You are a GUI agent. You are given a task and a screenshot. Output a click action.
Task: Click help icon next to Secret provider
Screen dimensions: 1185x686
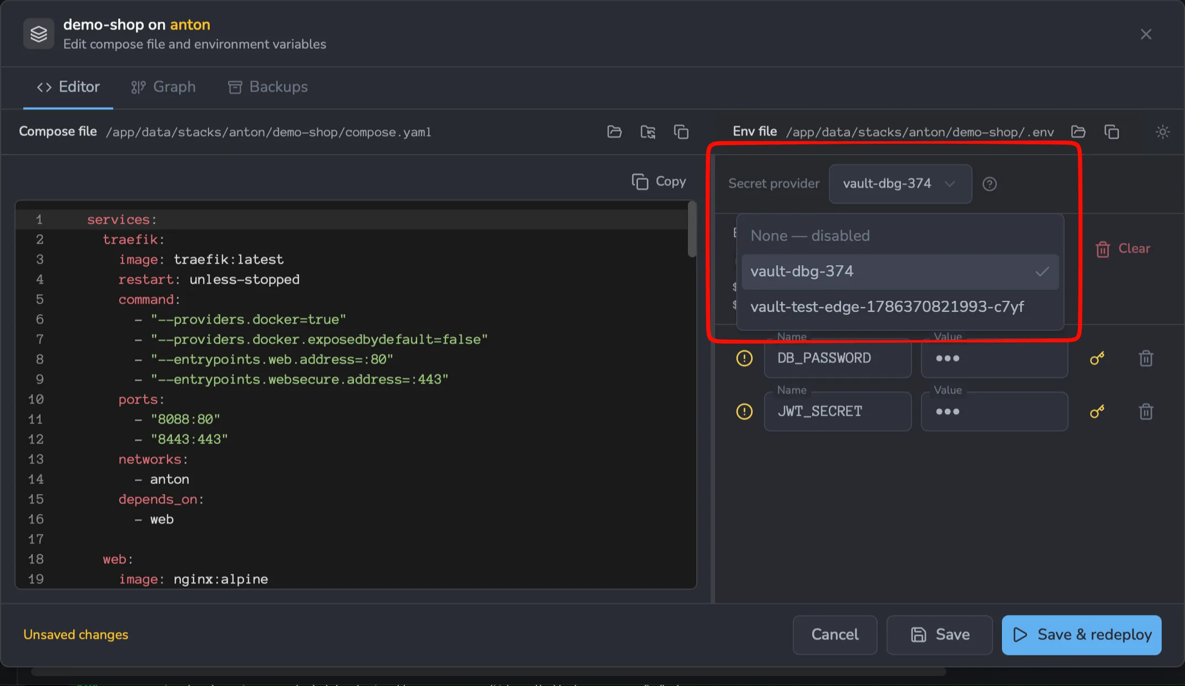[x=989, y=184]
